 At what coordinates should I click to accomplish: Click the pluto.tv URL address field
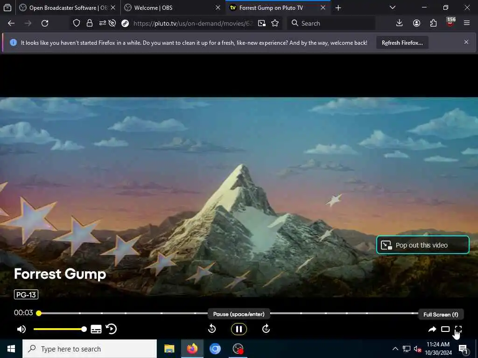tap(193, 23)
